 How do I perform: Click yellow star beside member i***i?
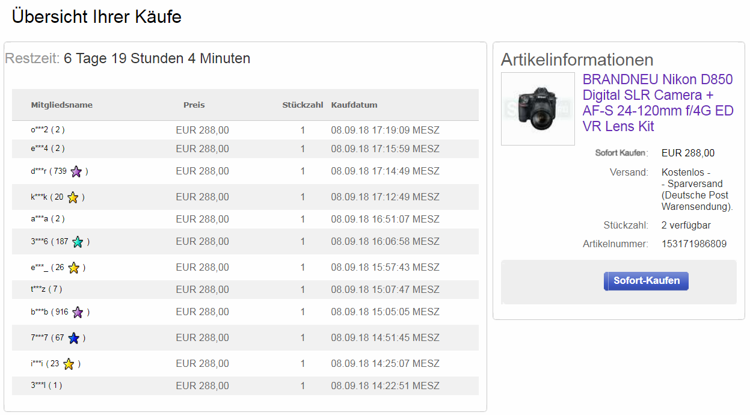point(69,364)
